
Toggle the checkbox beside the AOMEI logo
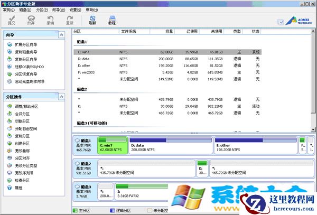pos(281,22)
